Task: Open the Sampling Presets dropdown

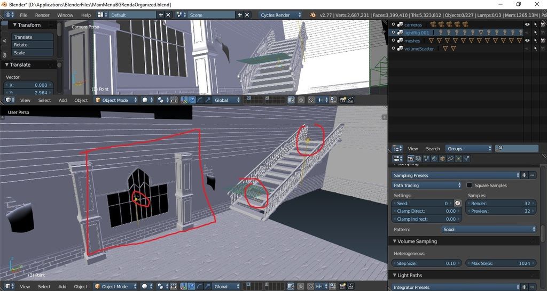Action: (456, 175)
